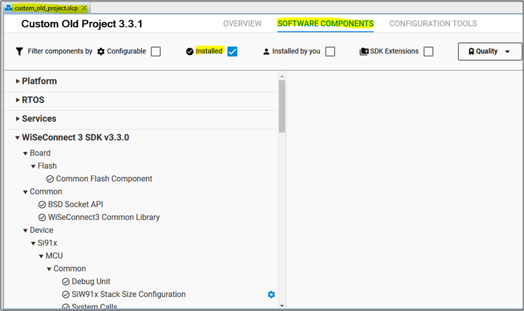Collapse the Device tree node
The height and width of the screenshot is (311, 524).
pos(25,230)
